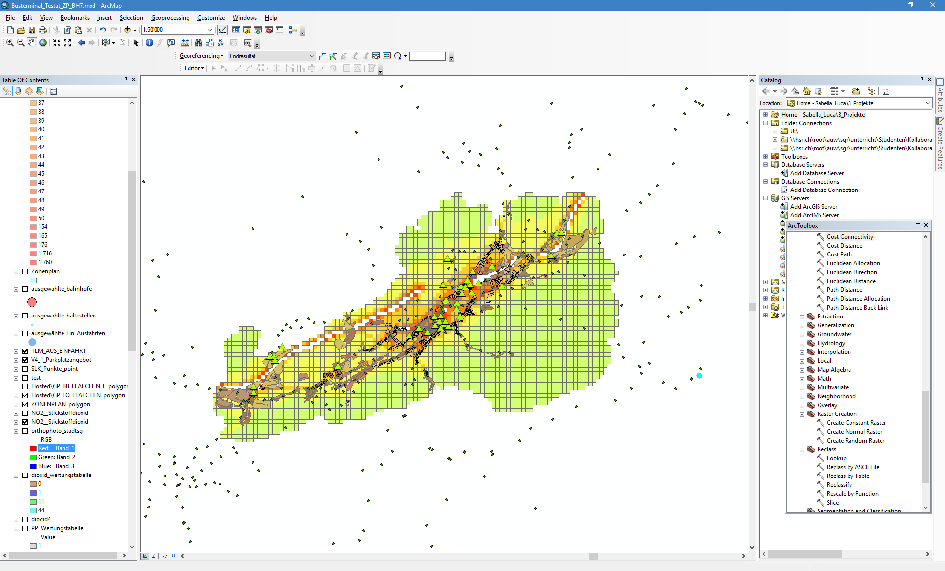The image size is (945, 571).
Task: Click the Full Extent globe icon
Action: click(43, 43)
